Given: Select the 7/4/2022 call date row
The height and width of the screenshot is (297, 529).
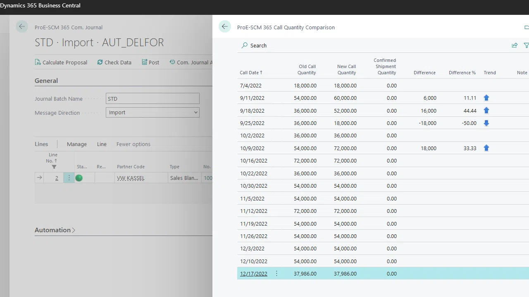Looking at the screenshot, I should coord(383,85).
